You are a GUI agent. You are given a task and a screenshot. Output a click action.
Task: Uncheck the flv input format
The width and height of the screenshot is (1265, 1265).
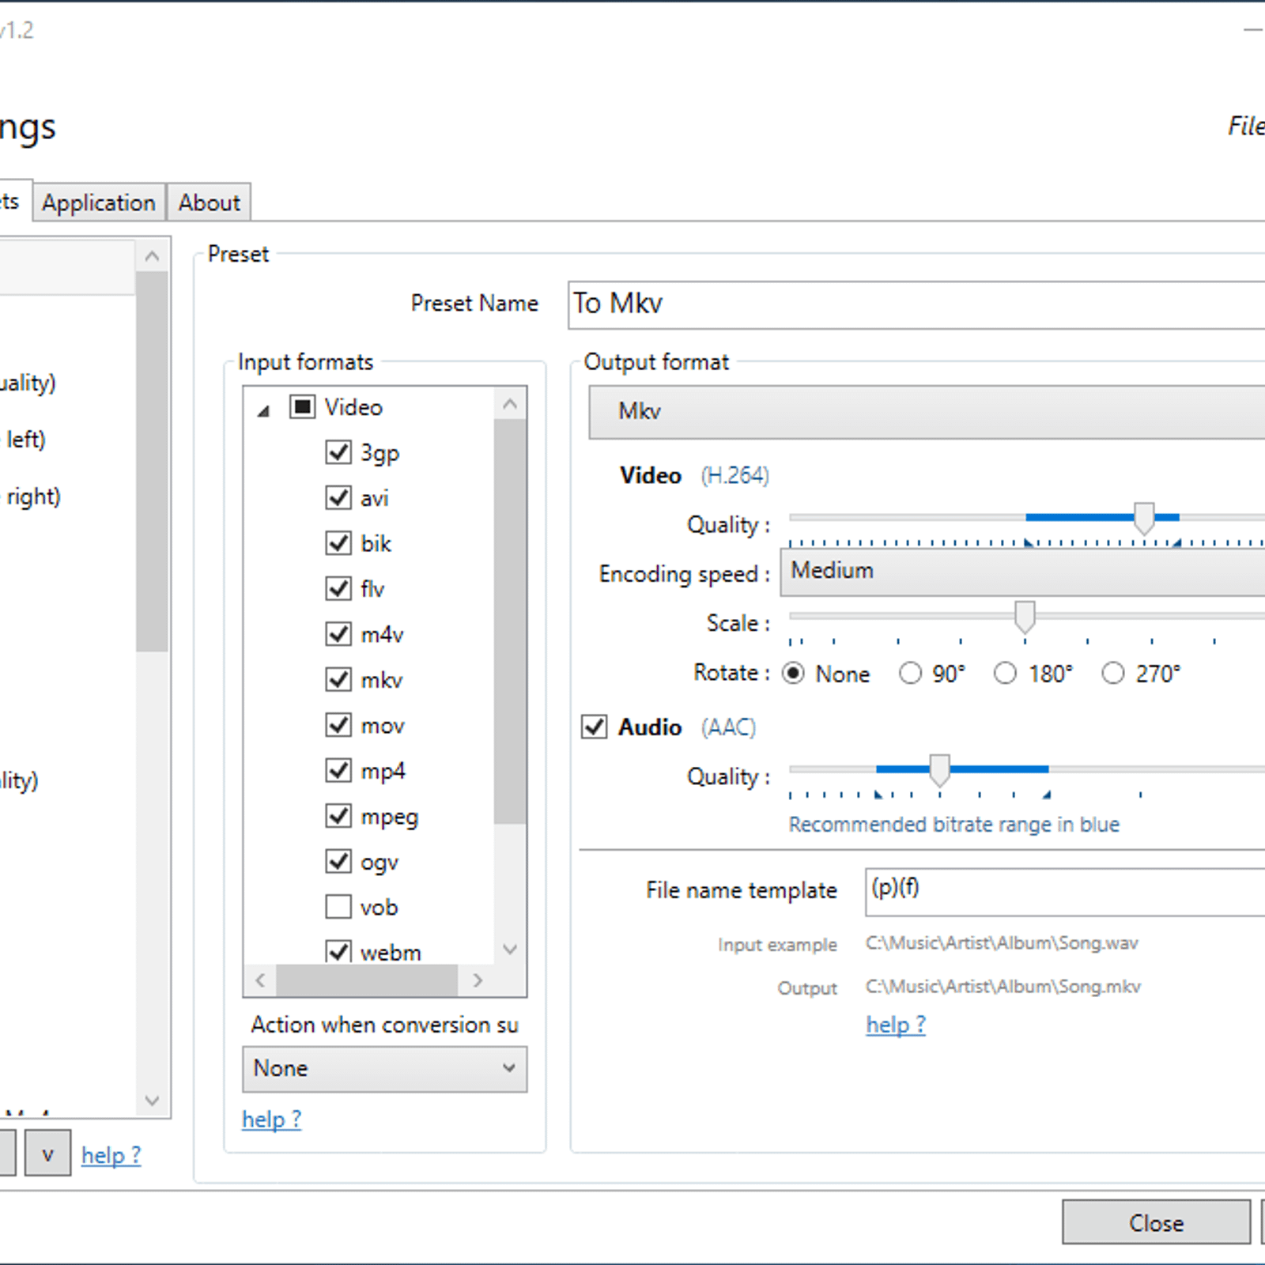(338, 588)
